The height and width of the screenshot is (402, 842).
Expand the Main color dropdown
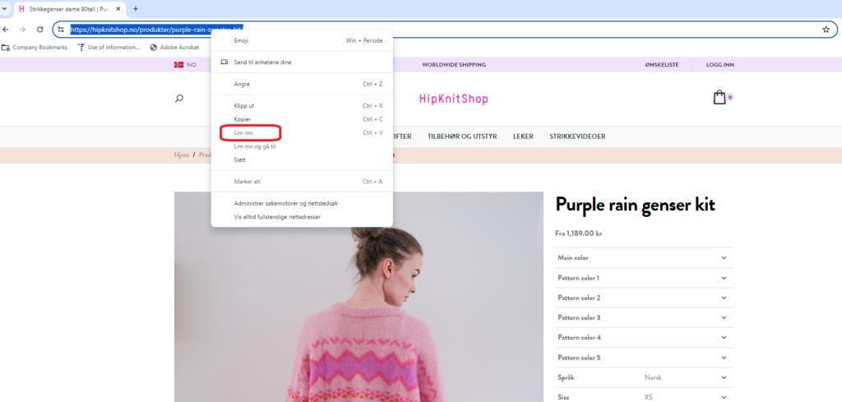pyautogui.click(x=644, y=258)
